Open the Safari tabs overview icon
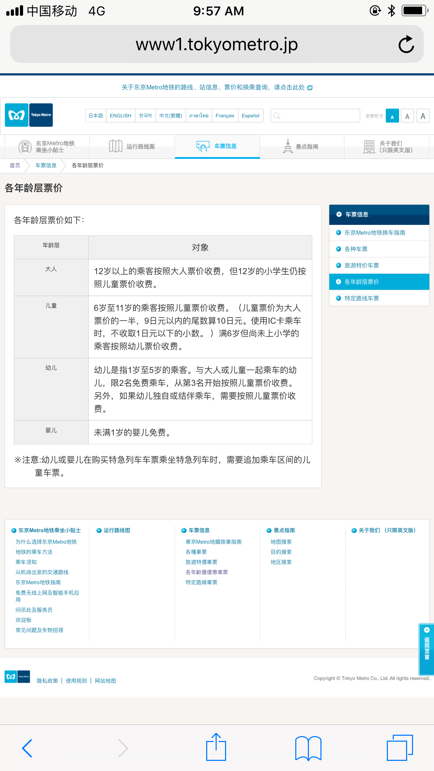The width and height of the screenshot is (434, 771). tap(400, 748)
